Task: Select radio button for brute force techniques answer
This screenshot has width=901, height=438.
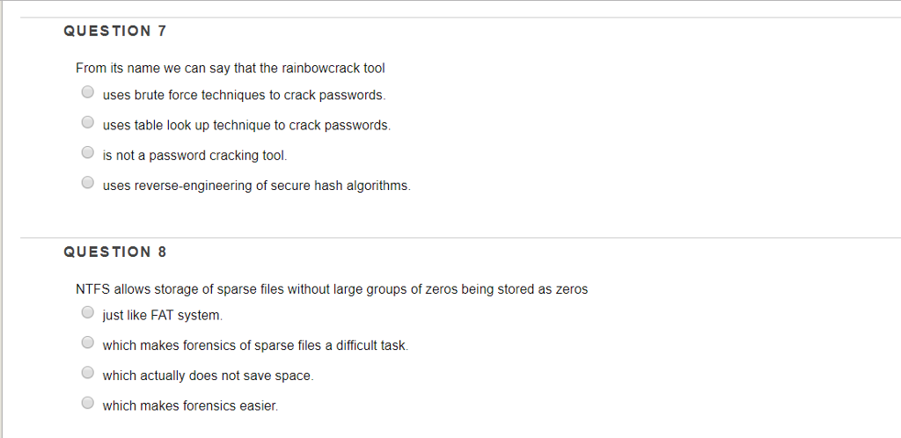Action: 87,91
